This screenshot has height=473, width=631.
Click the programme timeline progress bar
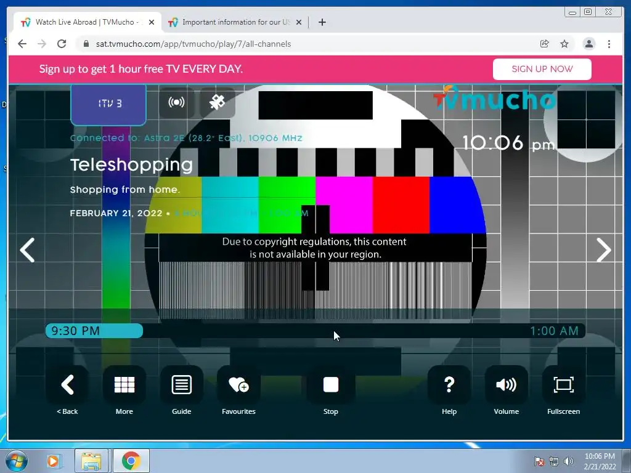(315, 331)
